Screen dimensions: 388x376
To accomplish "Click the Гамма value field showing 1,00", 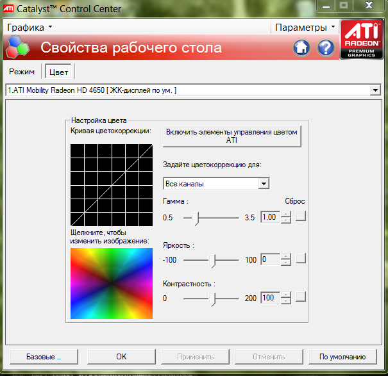I will tap(270, 217).
